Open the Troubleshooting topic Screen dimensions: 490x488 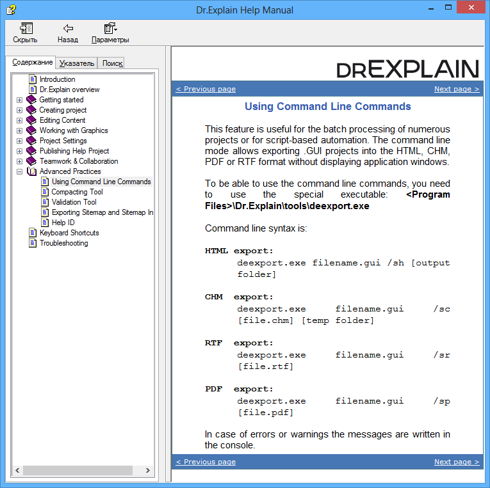pyautogui.click(x=64, y=243)
